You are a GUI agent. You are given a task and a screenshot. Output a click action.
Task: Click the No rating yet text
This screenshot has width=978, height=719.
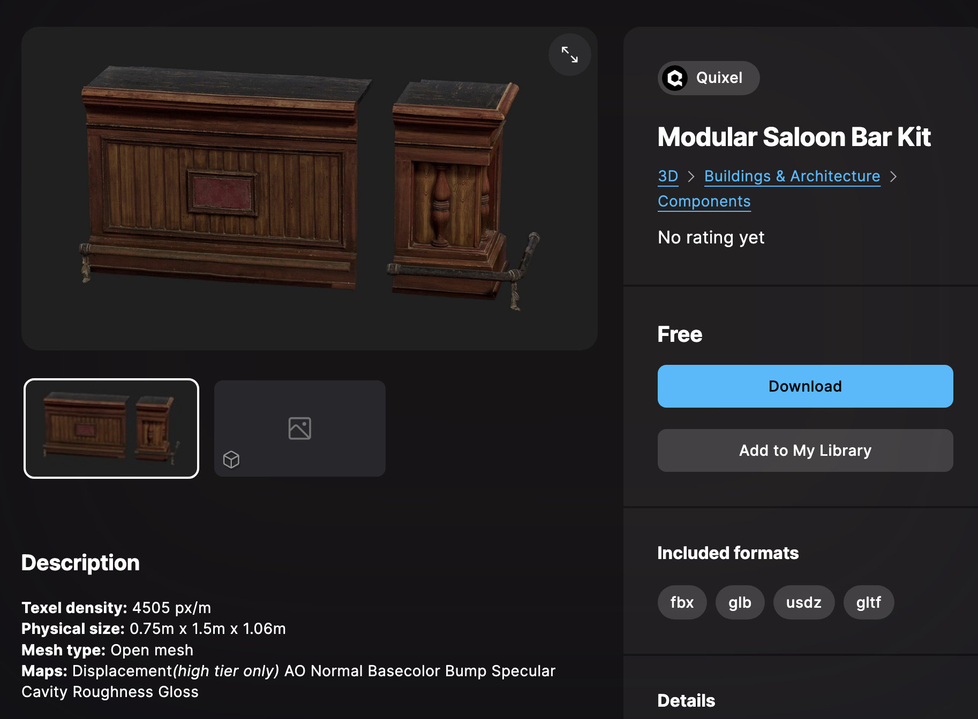point(711,237)
